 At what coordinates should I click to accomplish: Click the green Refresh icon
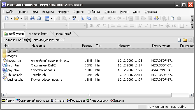click(172, 19)
